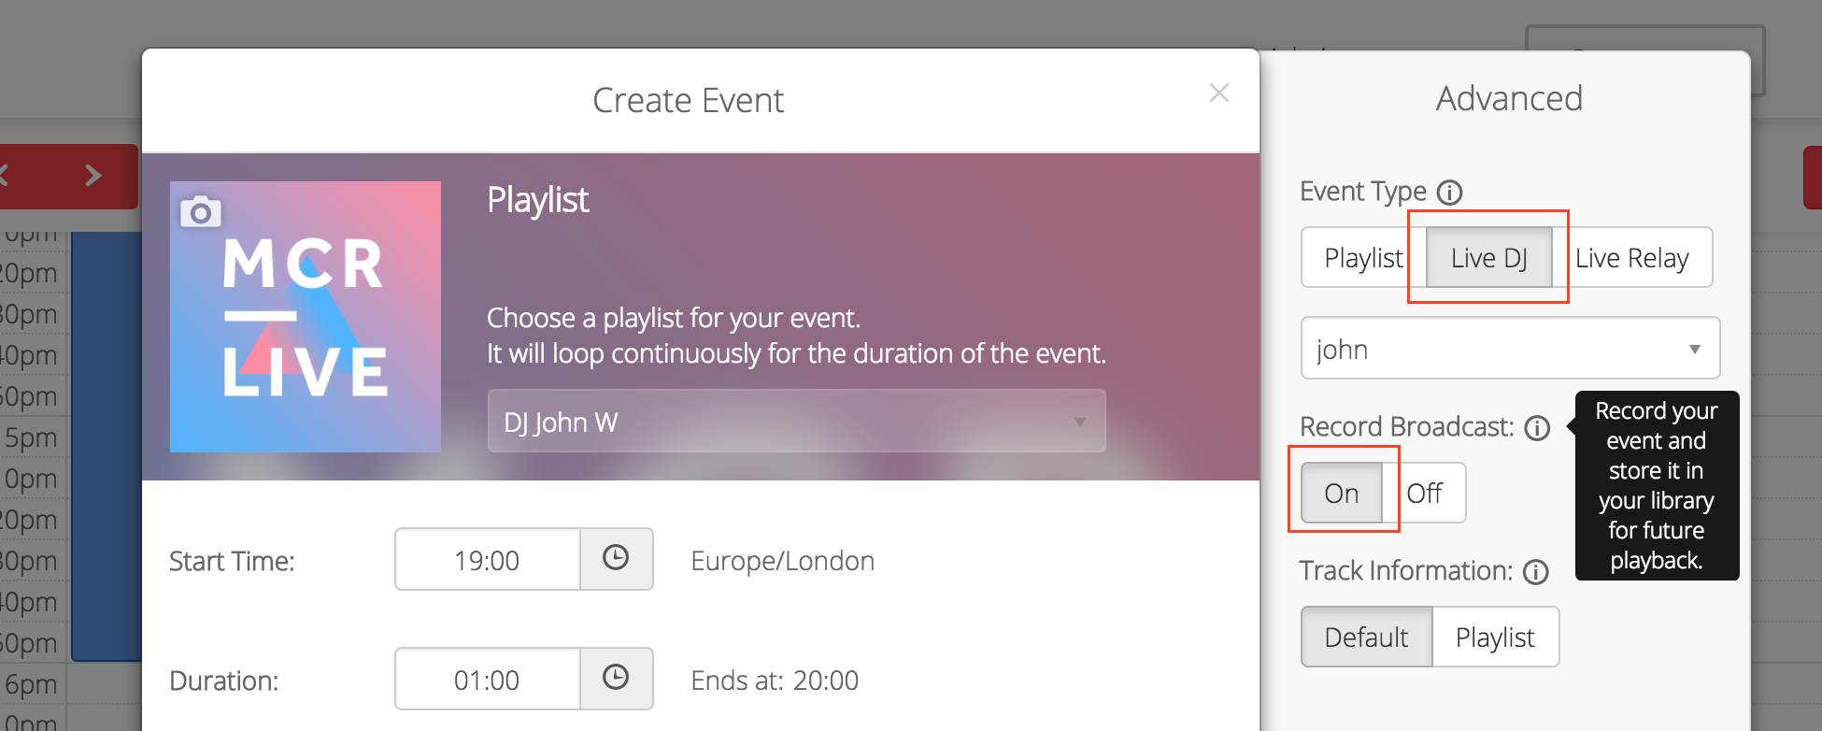Screen dimensions: 1822x731
Task: Click the Record Broadcast info icon
Action: (1537, 428)
